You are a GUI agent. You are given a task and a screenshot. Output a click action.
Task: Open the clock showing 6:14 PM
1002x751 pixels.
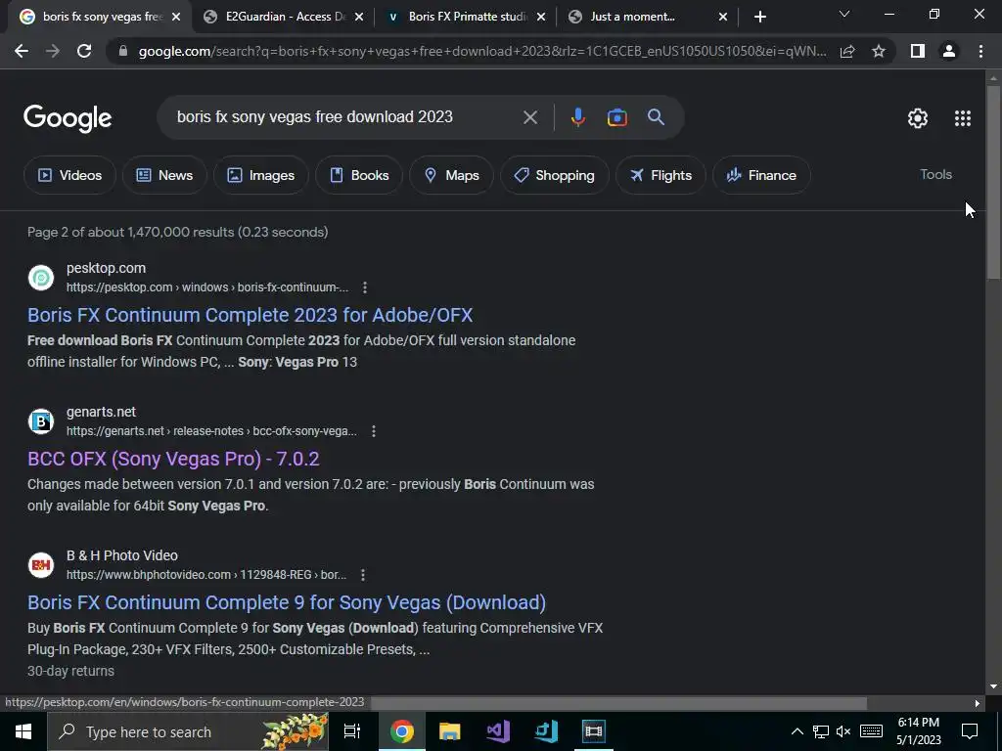[x=918, y=731]
